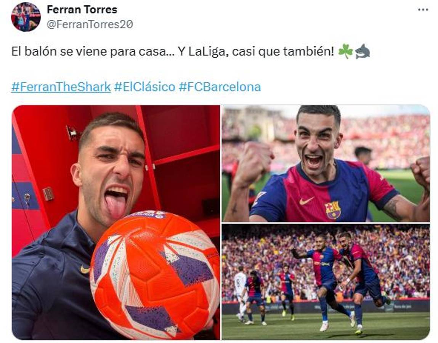This screenshot has width=438, height=343.
Task: Open Ferran Torres profile avatar
Action: pyautogui.click(x=26, y=17)
